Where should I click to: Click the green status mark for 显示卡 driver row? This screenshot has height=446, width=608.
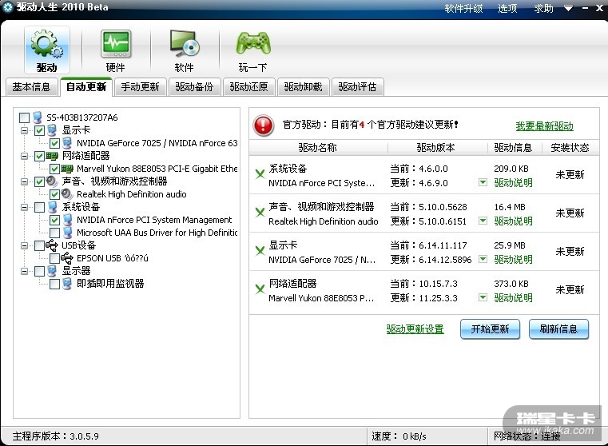point(260,250)
